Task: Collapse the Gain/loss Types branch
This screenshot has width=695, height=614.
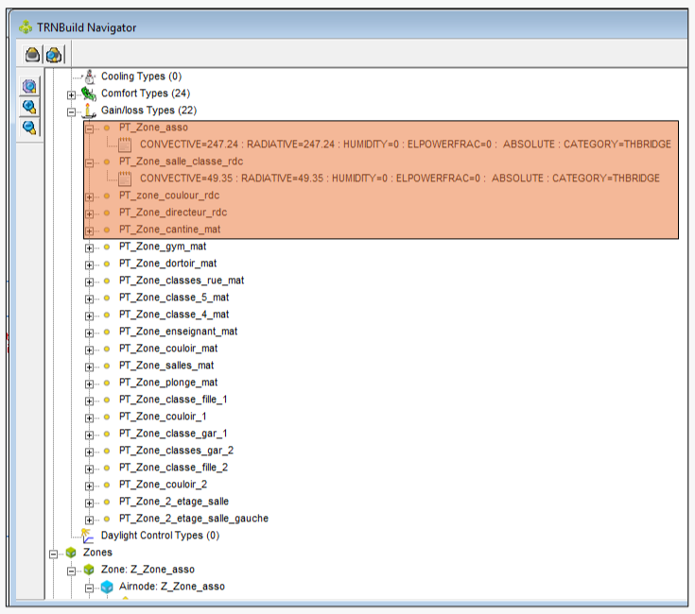Action: pos(71,111)
